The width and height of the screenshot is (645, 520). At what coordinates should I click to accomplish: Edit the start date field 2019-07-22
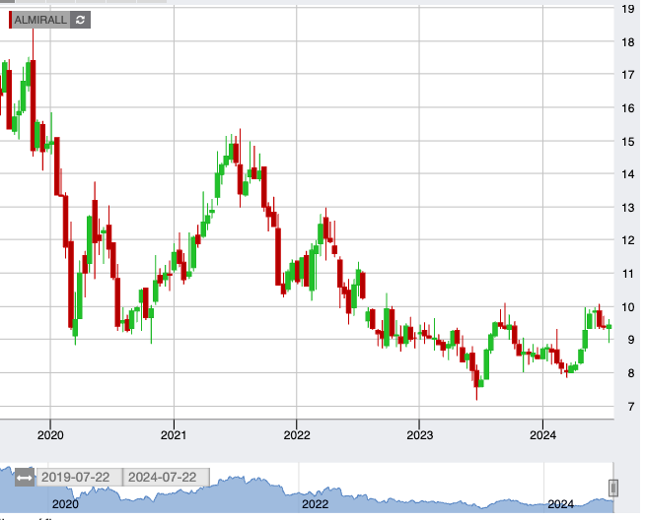pos(79,478)
